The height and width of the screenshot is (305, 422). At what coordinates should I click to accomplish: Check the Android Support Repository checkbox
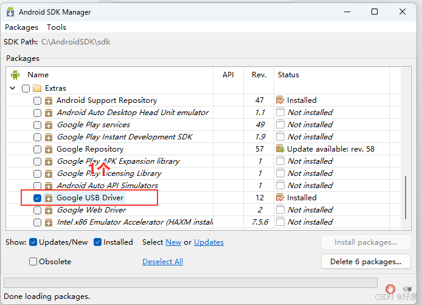pos(37,101)
